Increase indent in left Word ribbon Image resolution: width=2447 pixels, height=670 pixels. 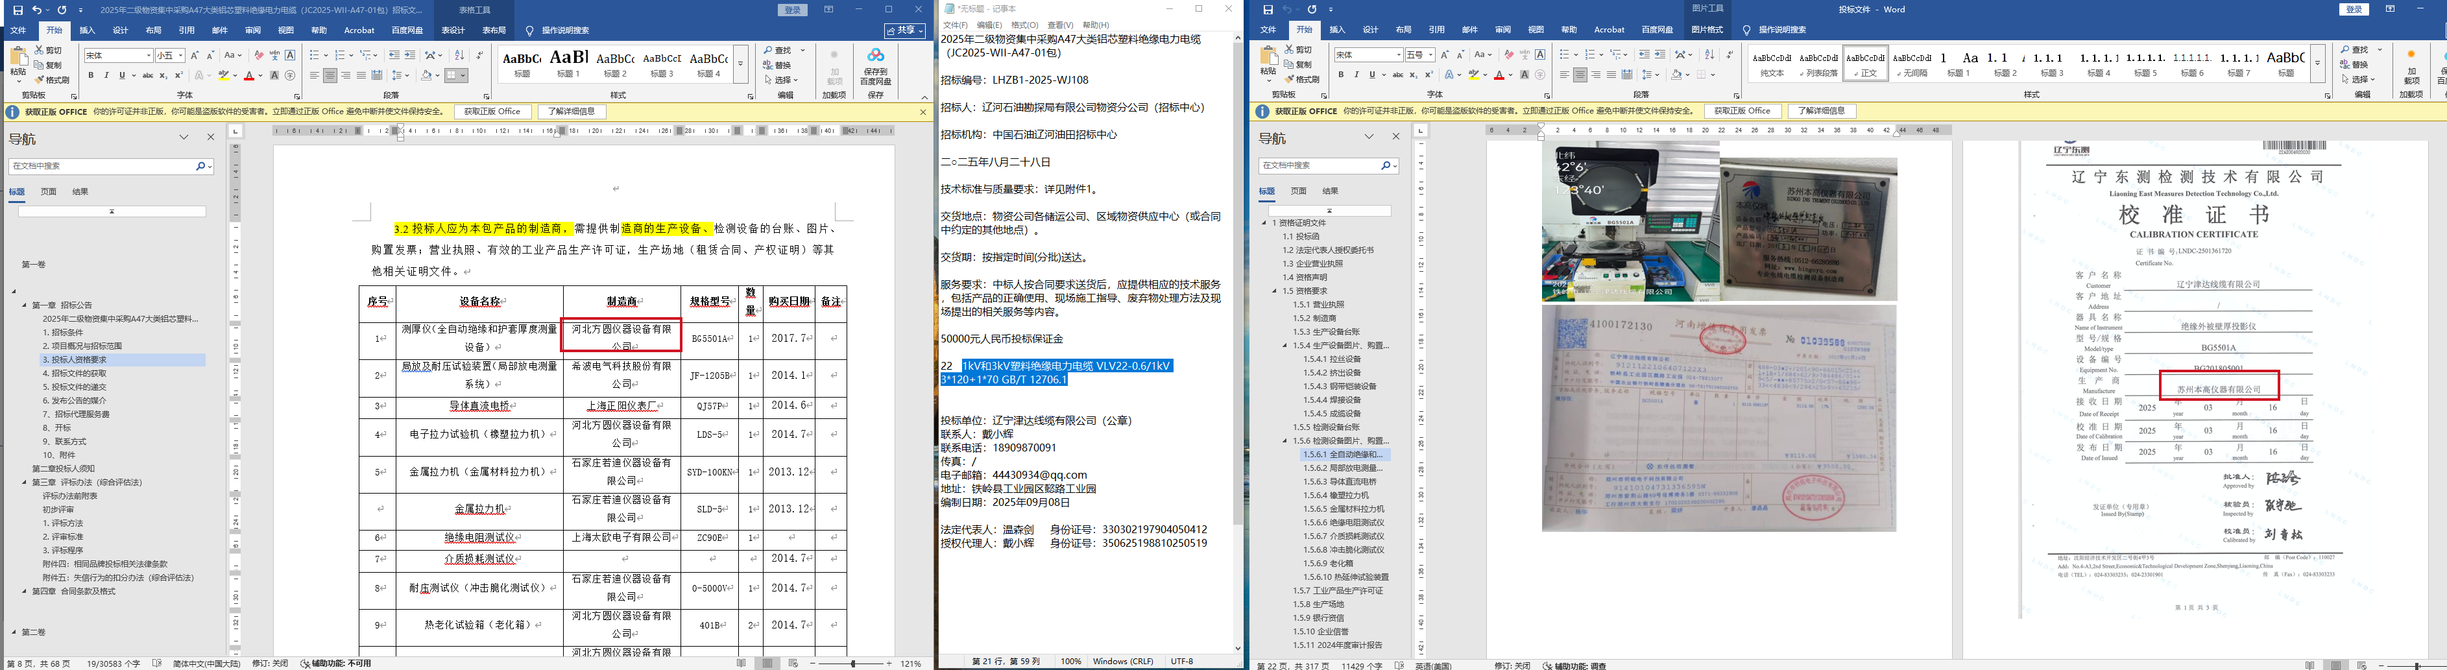click(411, 55)
